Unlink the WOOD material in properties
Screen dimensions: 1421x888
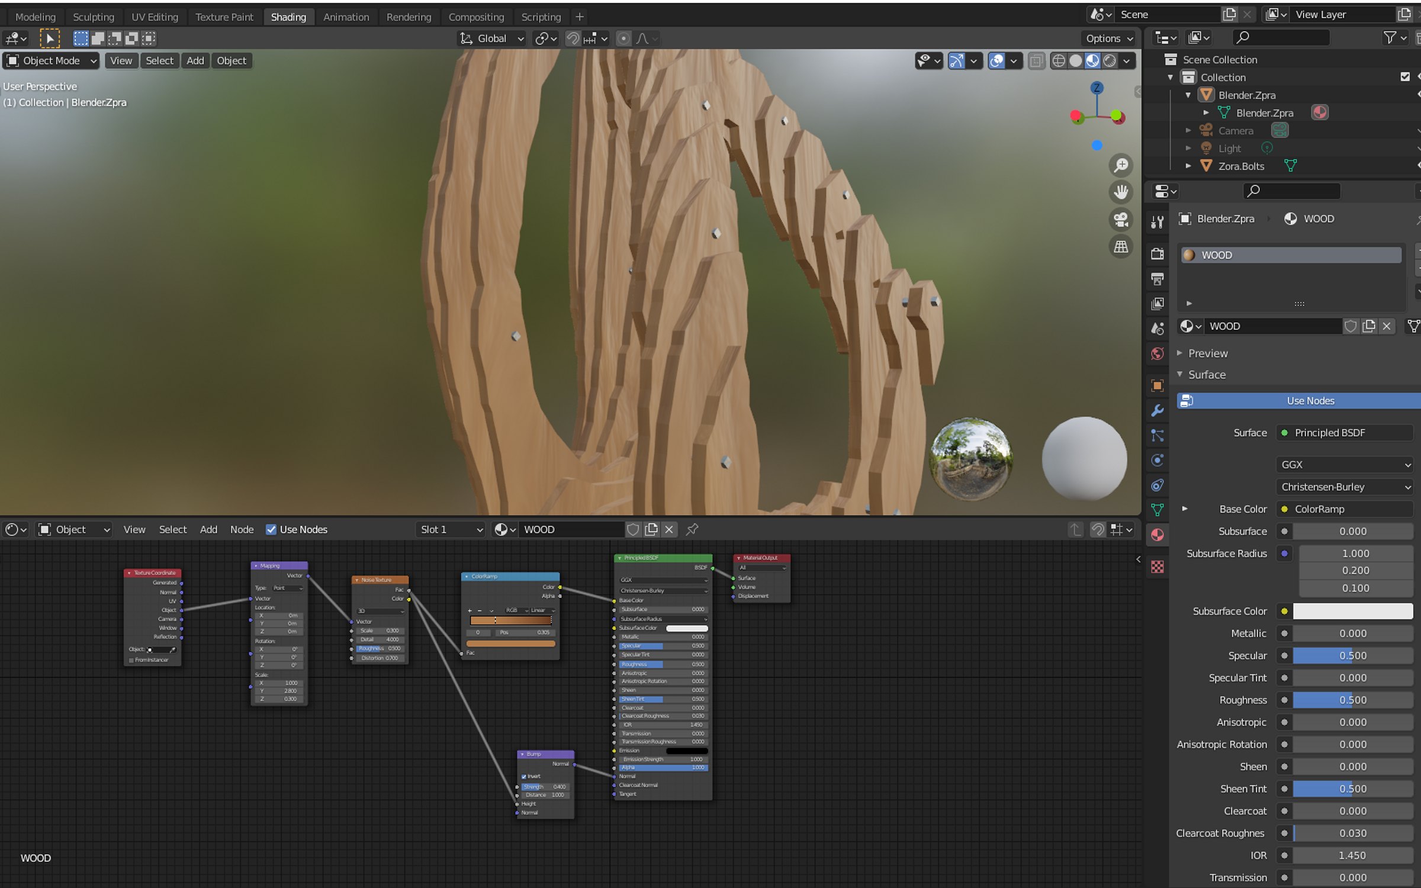tap(1387, 326)
